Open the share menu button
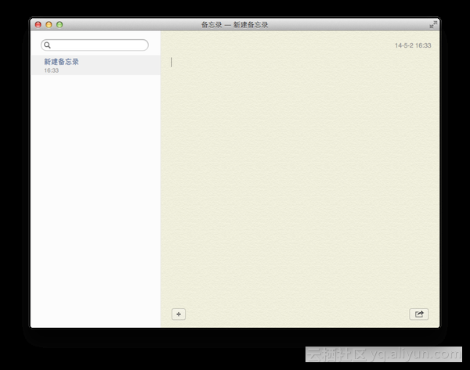The height and width of the screenshot is (370, 470). (419, 314)
